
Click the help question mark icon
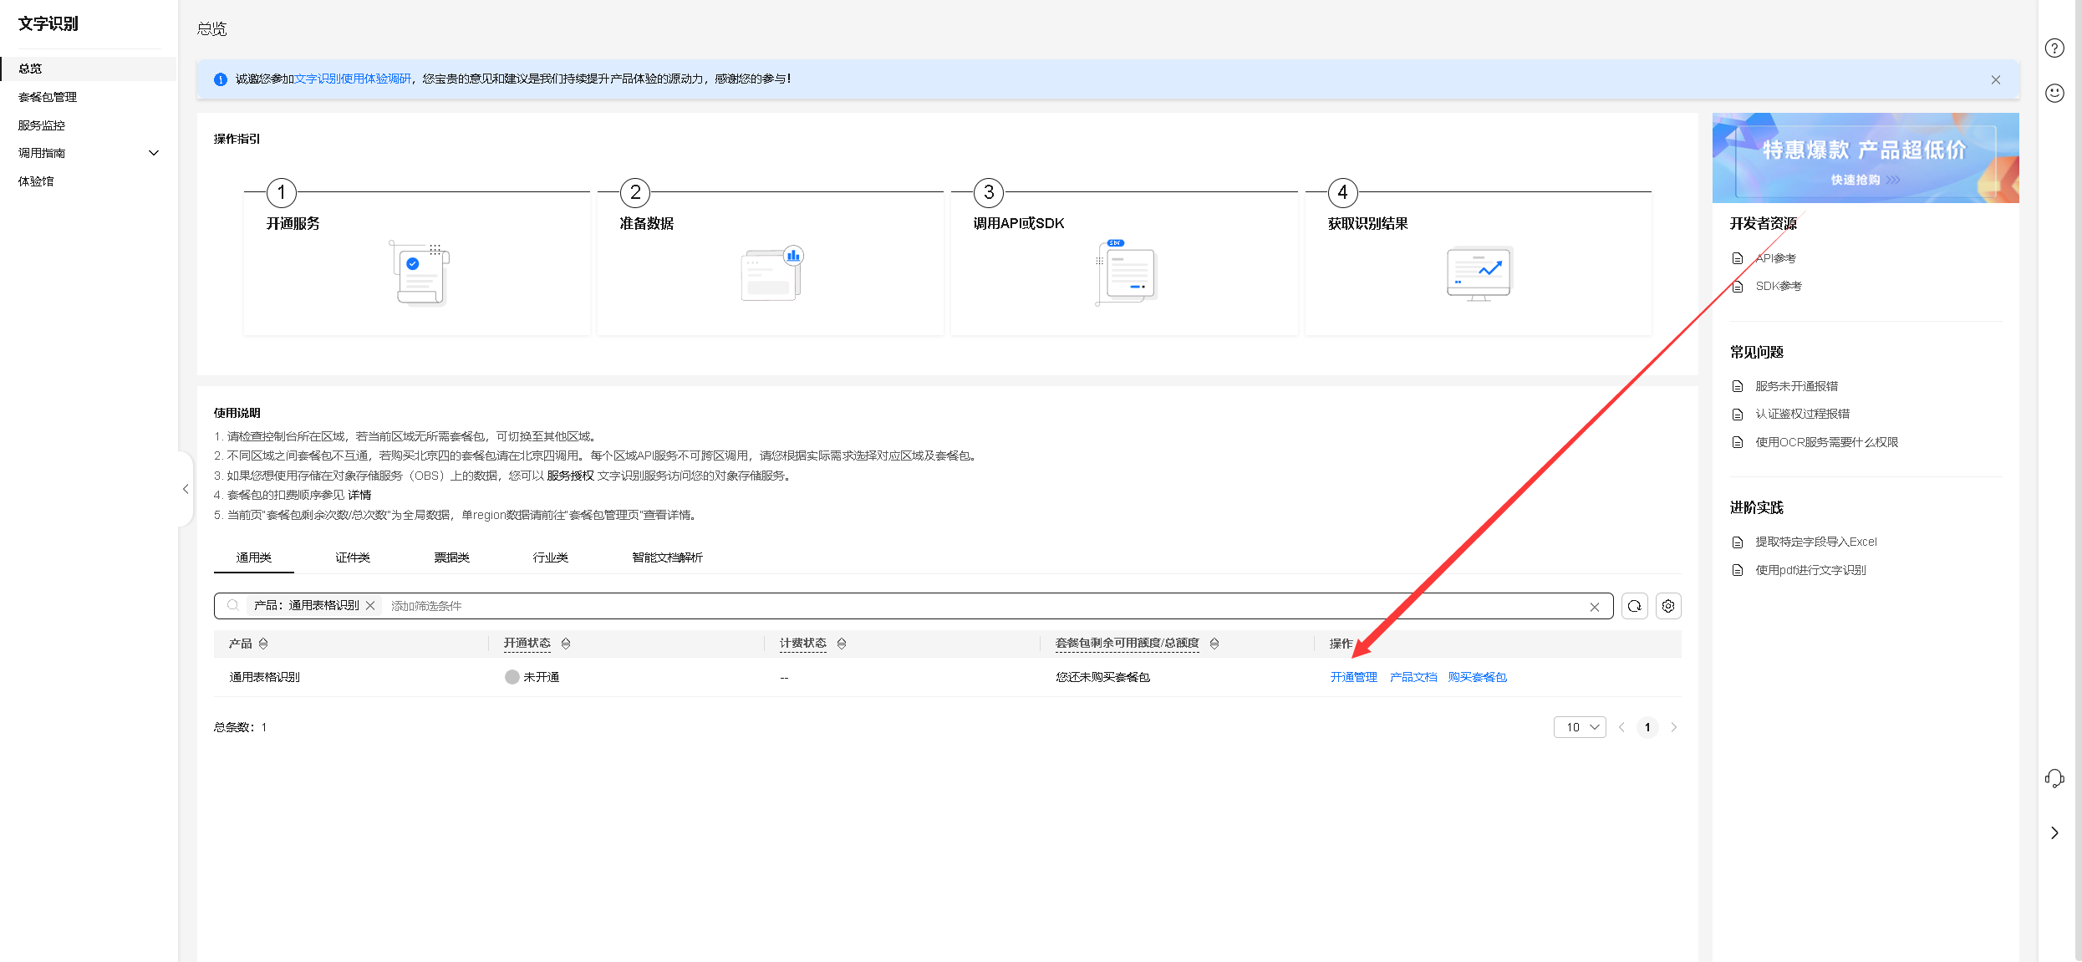click(x=2054, y=48)
